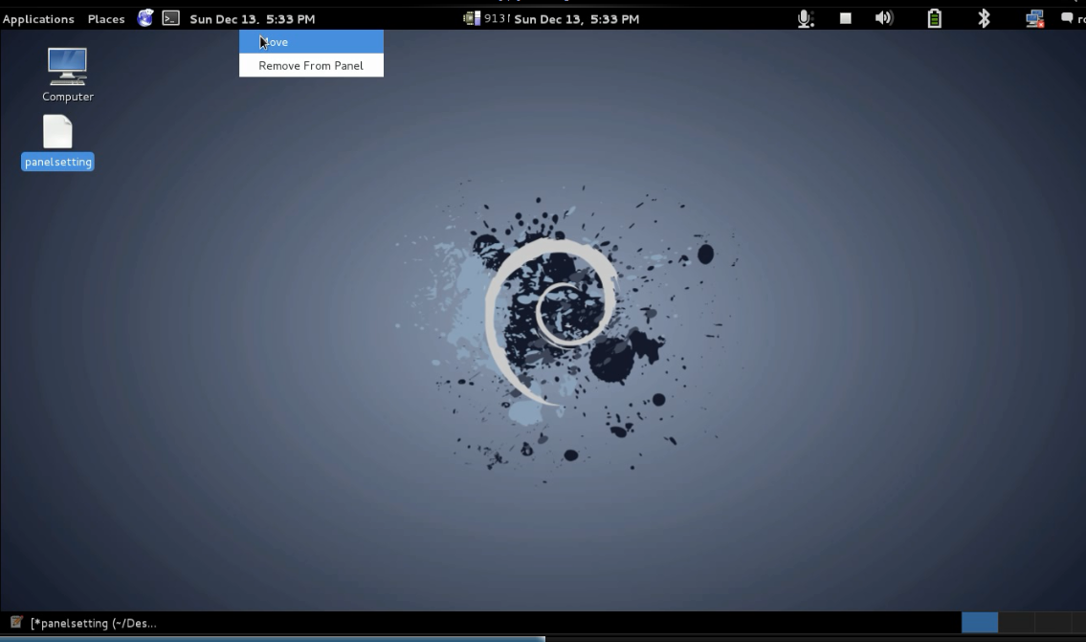Click the network connection icon
The width and height of the screenshot is (1086, 642).
[1034, 19]
